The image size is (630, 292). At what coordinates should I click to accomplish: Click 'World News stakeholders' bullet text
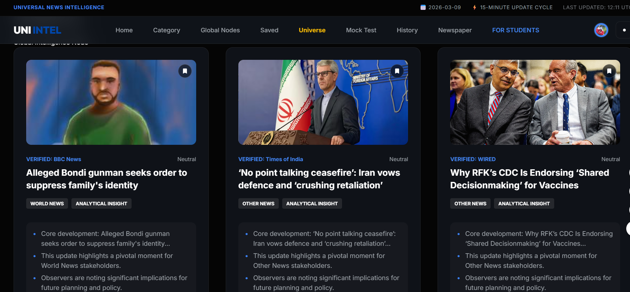coord(107,261)
